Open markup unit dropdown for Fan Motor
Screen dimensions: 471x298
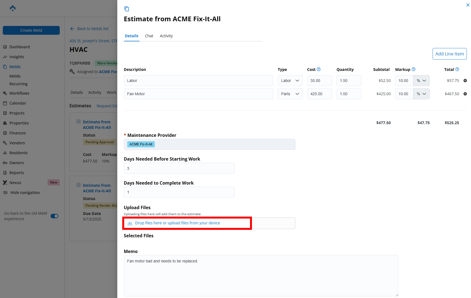(x=421, y=94)
